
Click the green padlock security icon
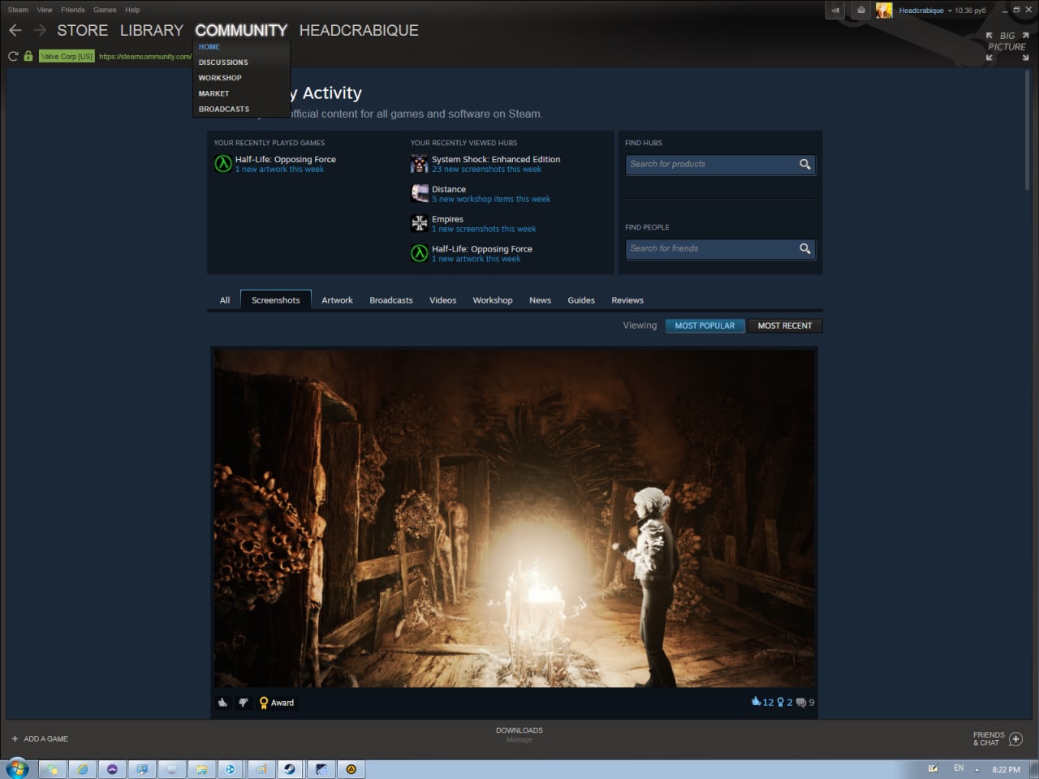pyautogui.click(x=28, y=56)
